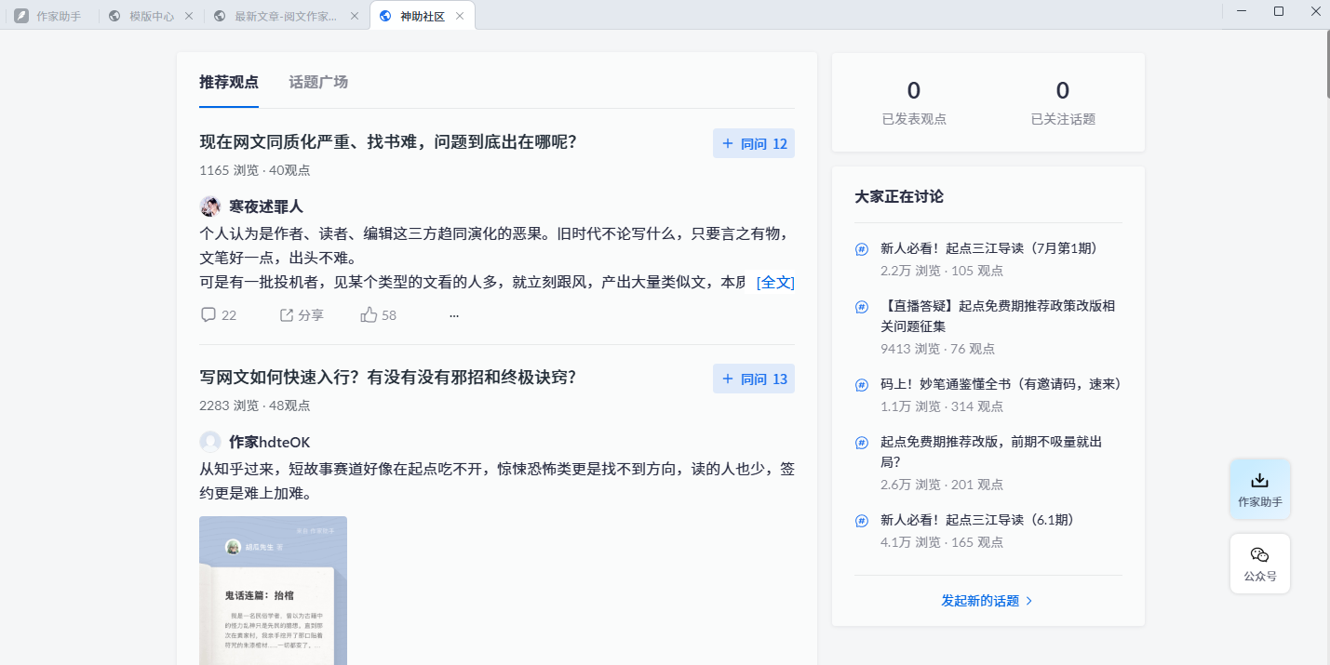Click the hashtag icon beside 新人必看 topic
This screenshot has height=665, width=1330.
pos(860,249)
